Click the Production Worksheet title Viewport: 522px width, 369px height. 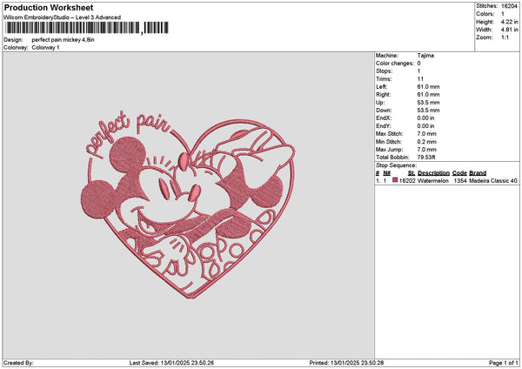click(x=49, y=7)
